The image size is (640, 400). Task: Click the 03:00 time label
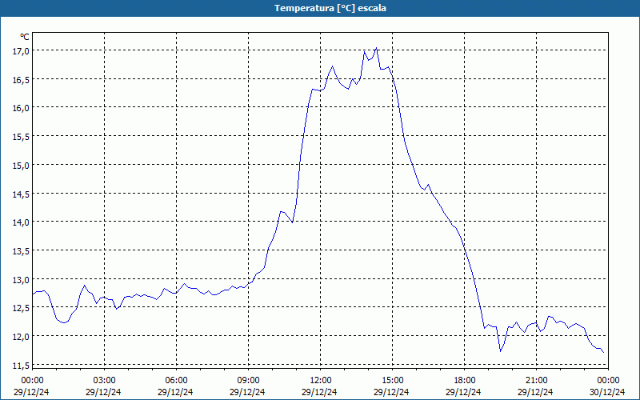[104, 381]
